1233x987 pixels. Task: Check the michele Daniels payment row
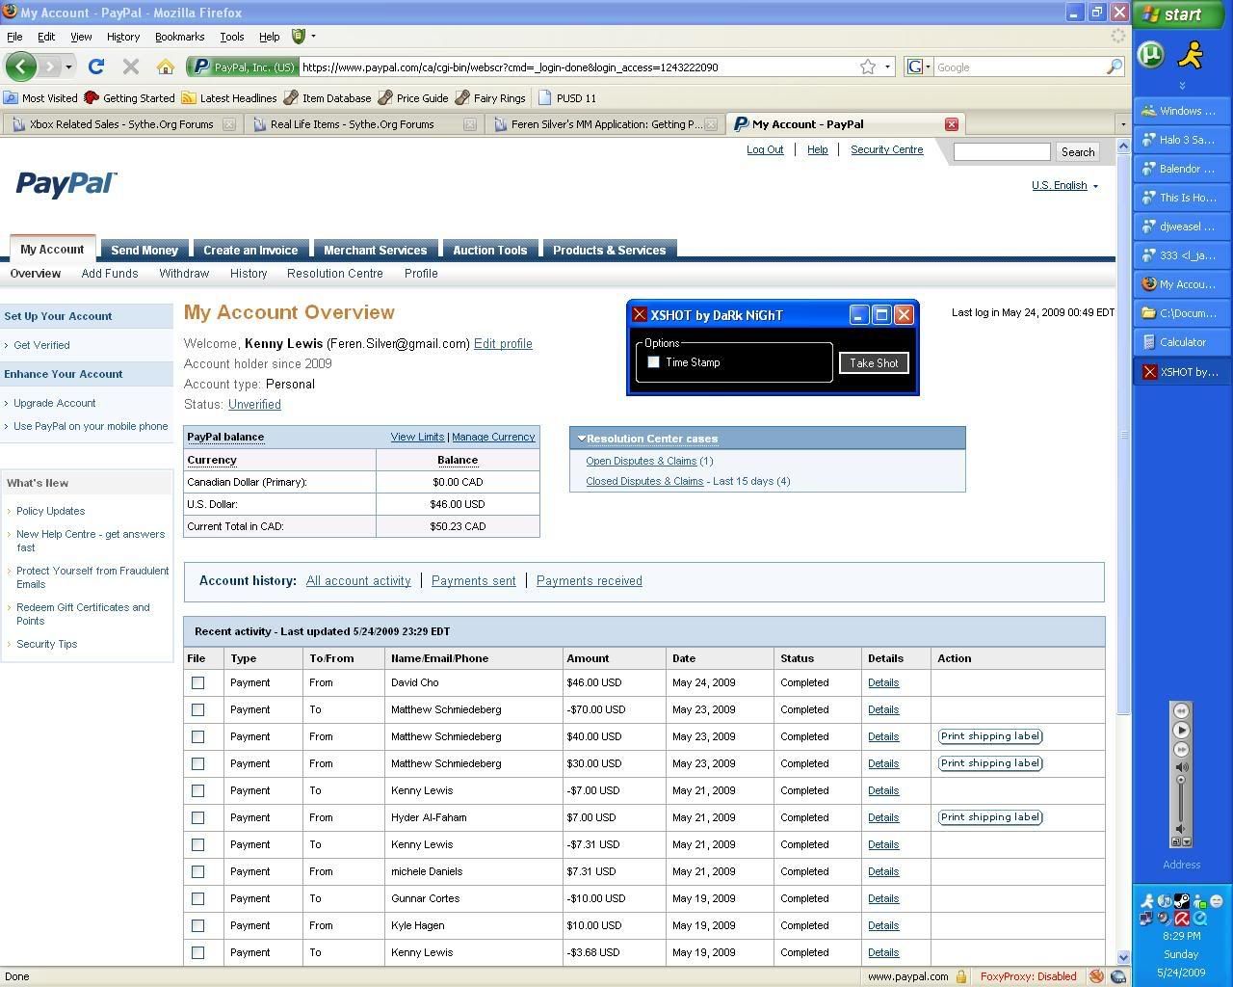coord(197,871)
